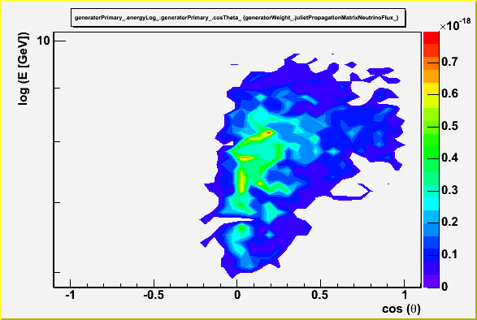The height and width of the screenshot is (320, 477).
Task: Click the violet band near 0 on palette
Action: 431,280
